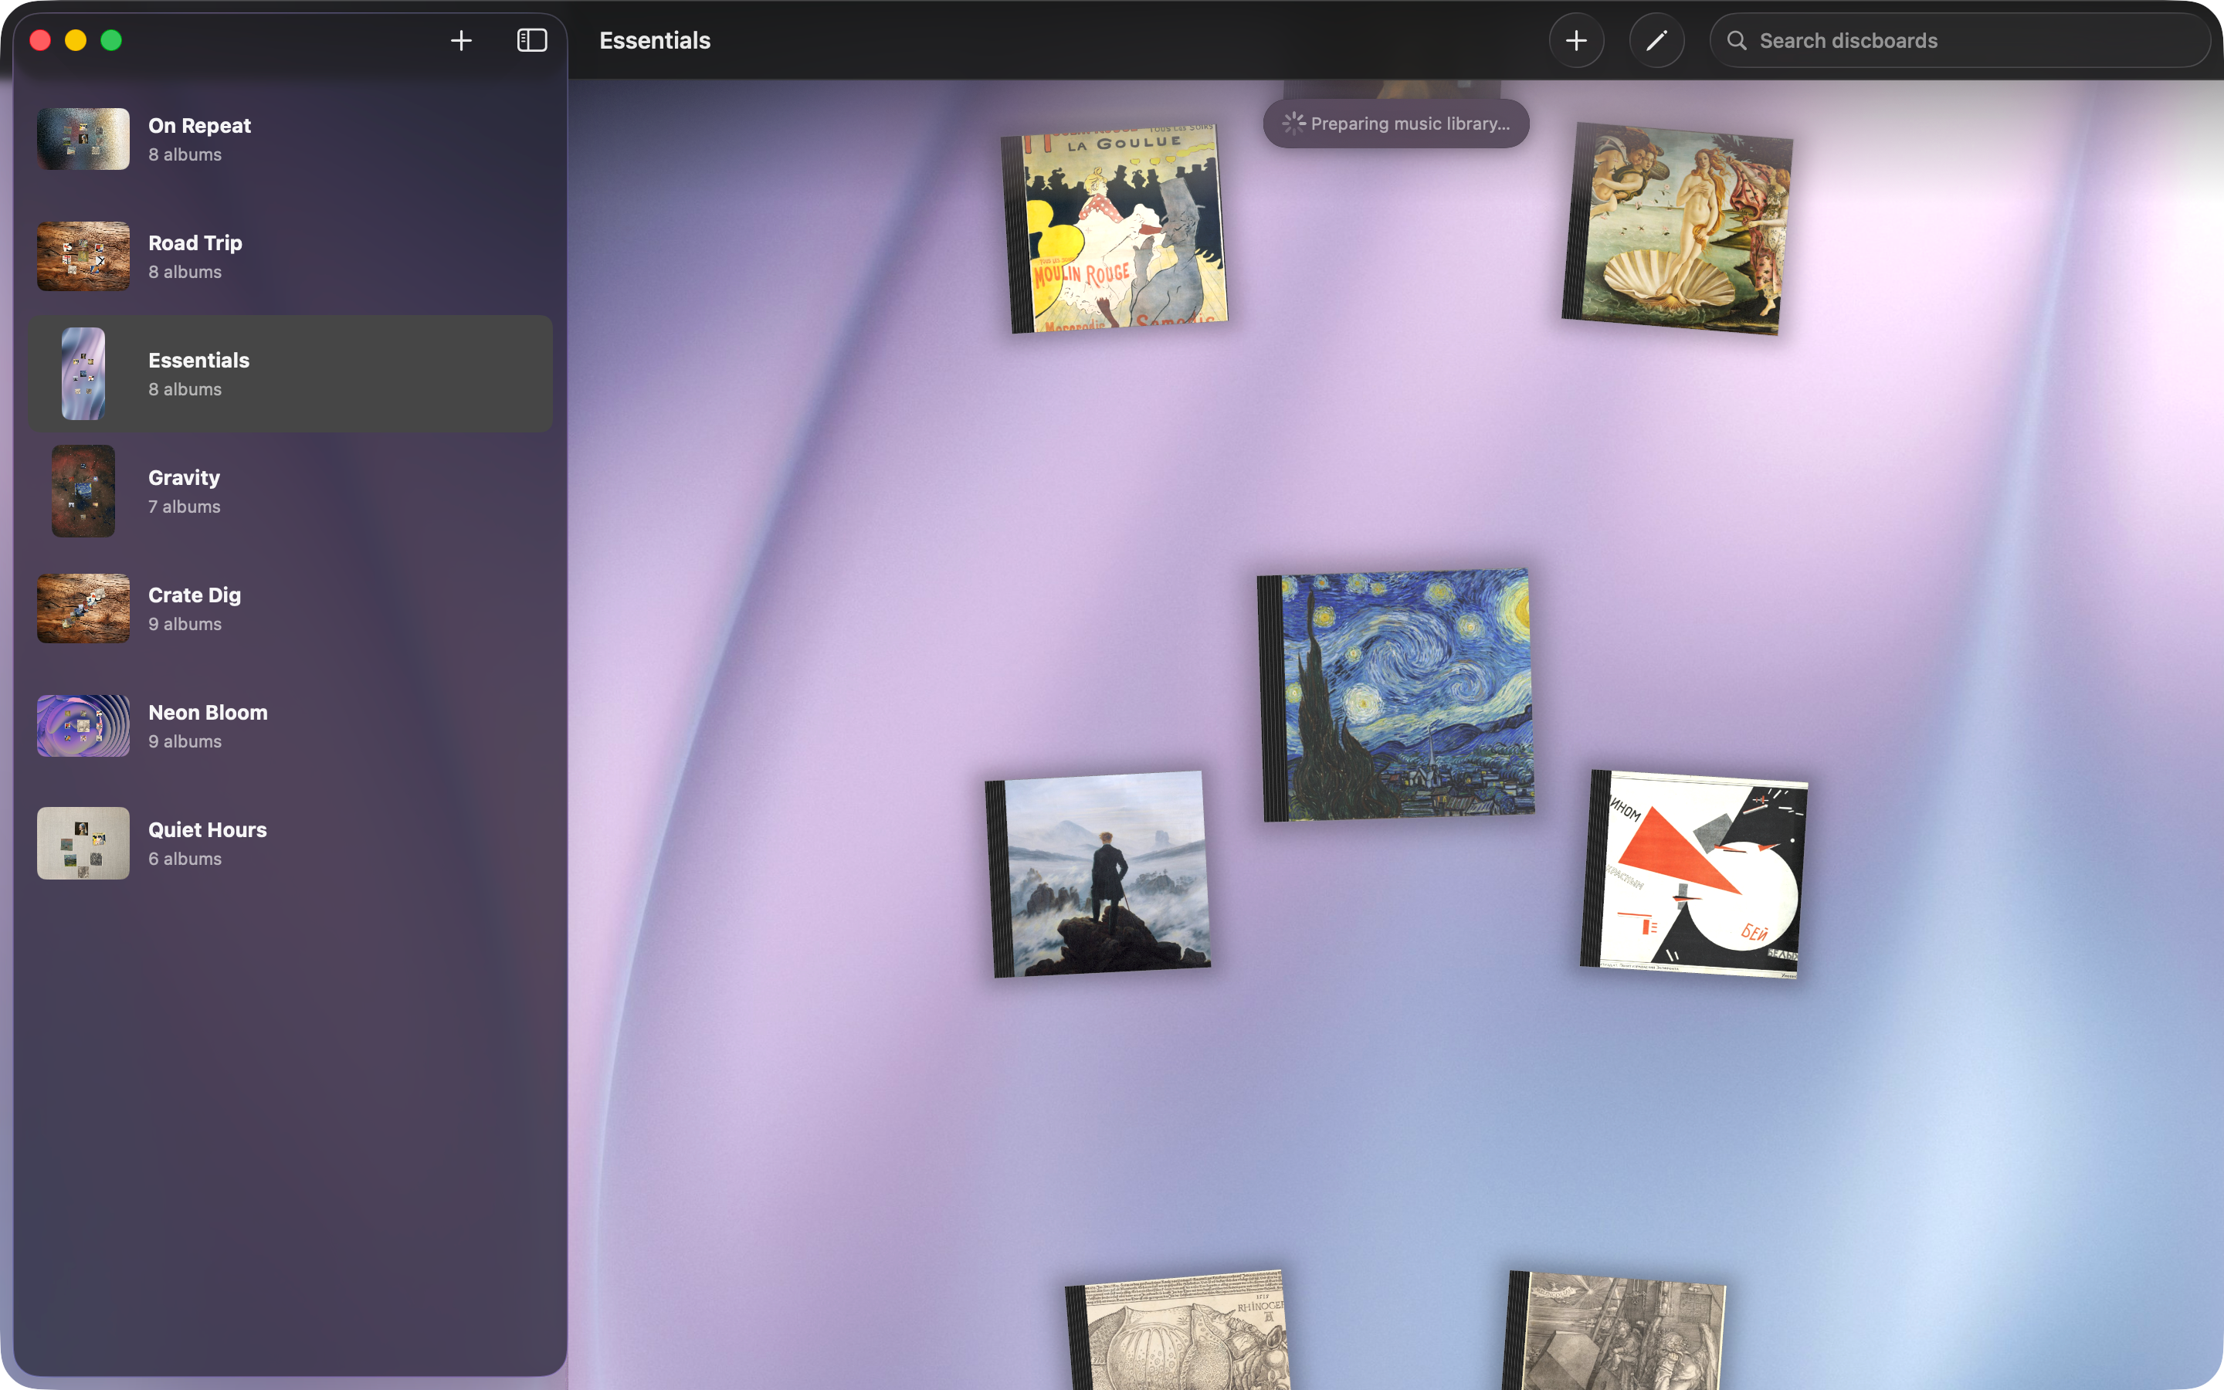The height and width of the screenshot is (1390, 2224).
Task: Click the green full screen window button
Action: [x=111, y=40]
